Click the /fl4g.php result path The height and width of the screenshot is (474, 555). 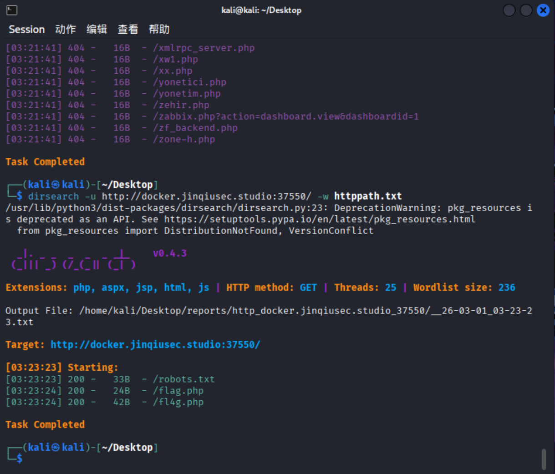pyautogui.click(x=178, y=402)
